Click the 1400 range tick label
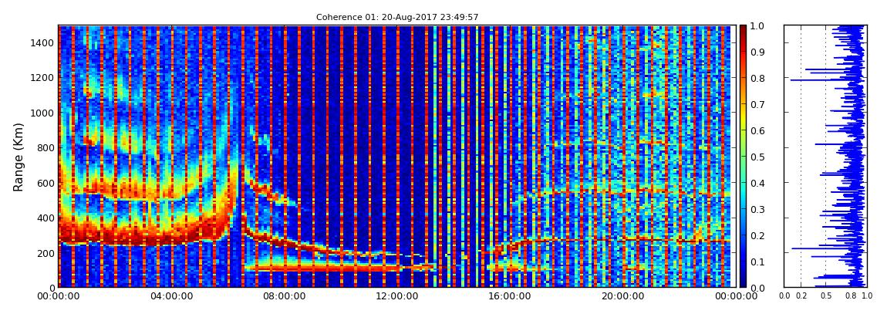This screenshot has height=314, width=887. [x=43, y=43]
